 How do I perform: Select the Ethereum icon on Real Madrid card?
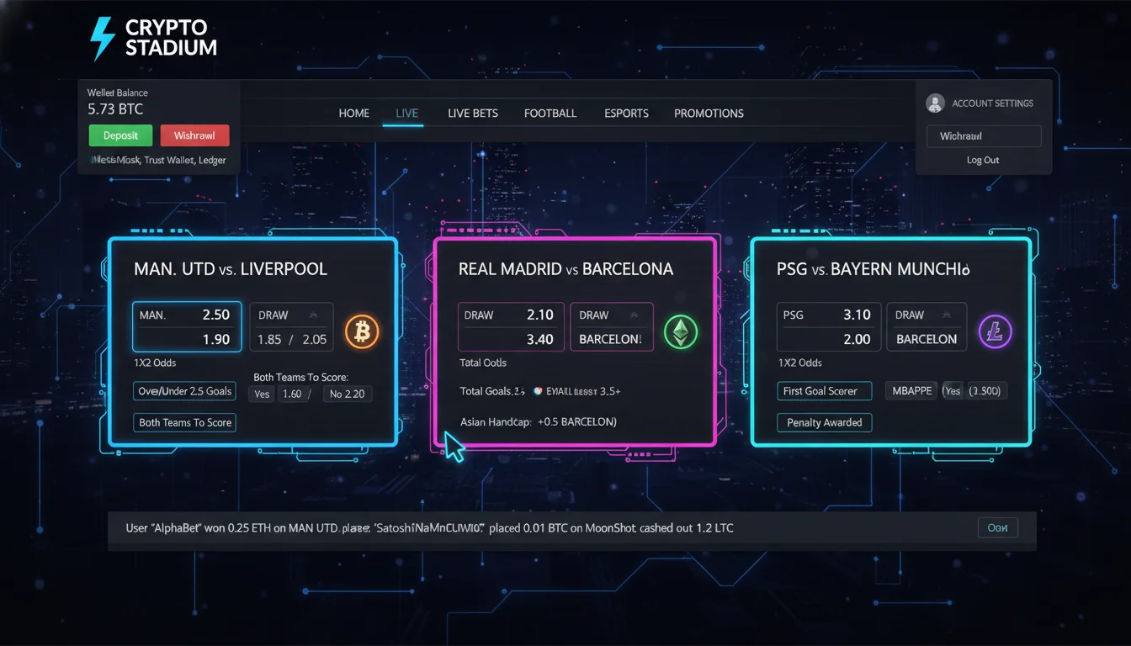tap(681, 332)
